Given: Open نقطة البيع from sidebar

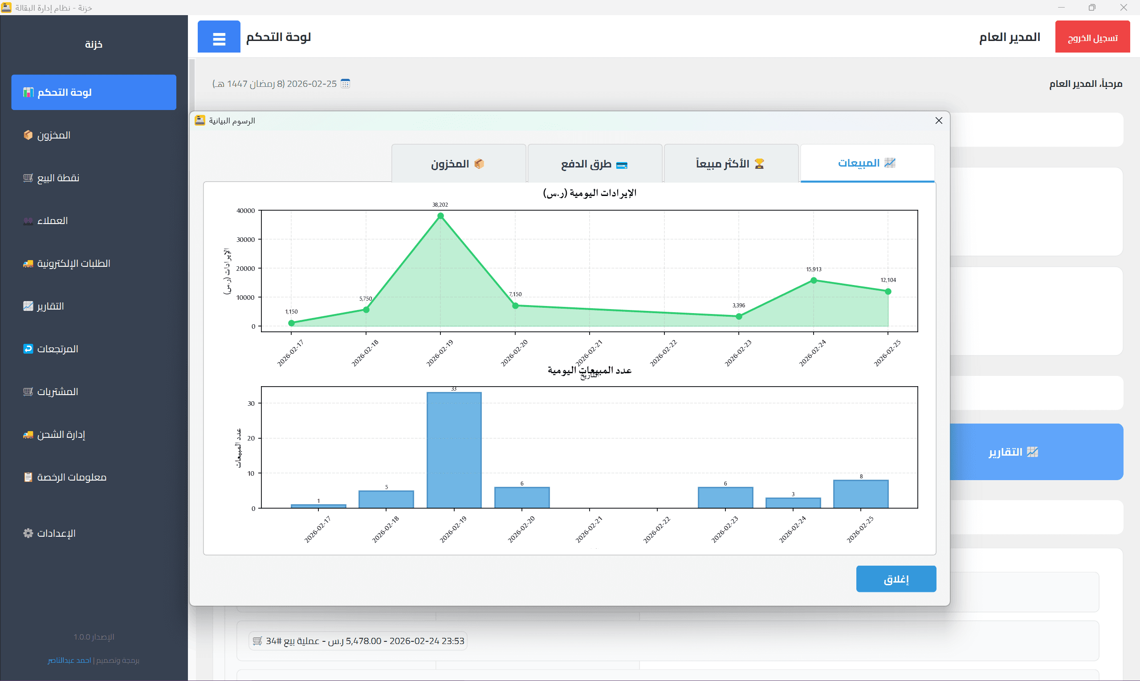Looking at the screenshot, I should click(x=58, y=178).
